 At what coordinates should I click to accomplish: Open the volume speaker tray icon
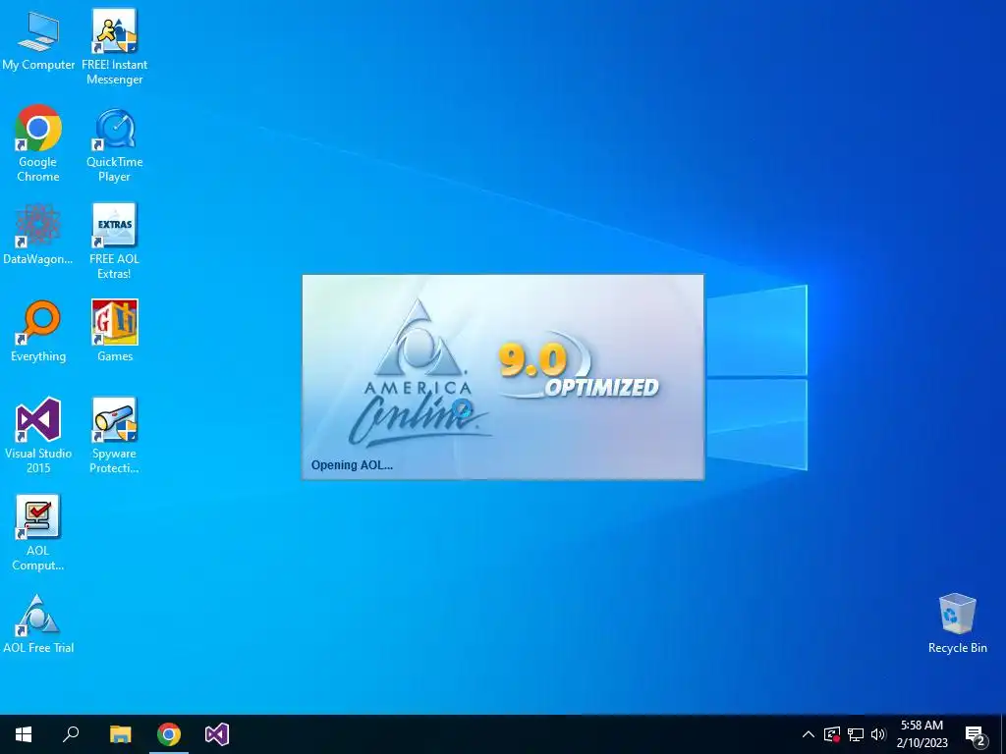[878, 734]
